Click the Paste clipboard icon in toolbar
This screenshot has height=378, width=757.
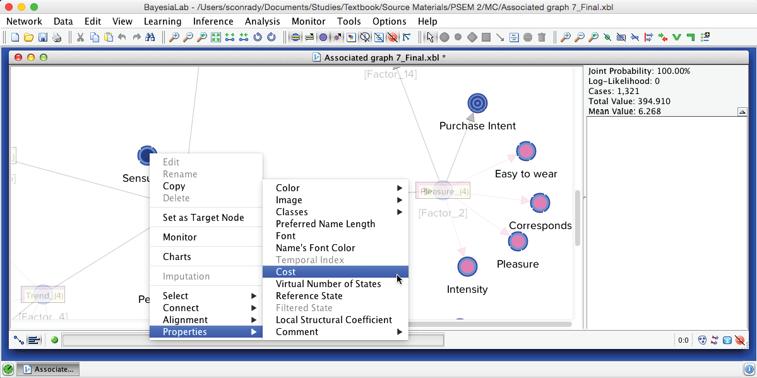[x=109, y=37]
